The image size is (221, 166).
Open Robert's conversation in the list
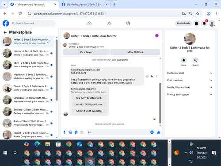pos(27,135)
